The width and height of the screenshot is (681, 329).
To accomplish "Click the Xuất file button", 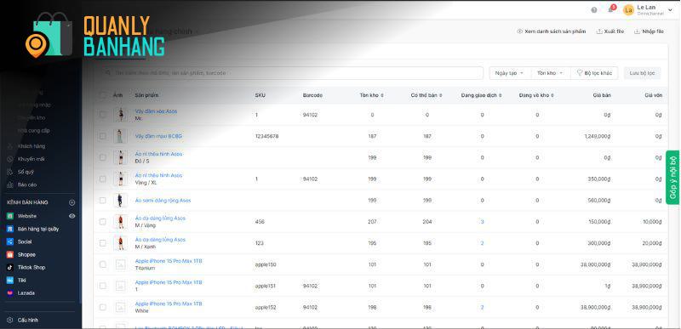I will tap(610, 31).
